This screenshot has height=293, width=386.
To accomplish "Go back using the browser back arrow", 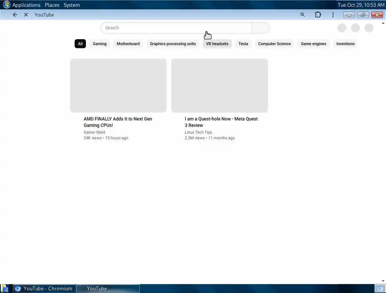I will tap(15, 15).
